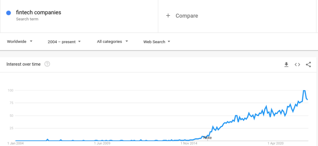The image size is (318, 146).
Task: Select the 1 Apr 2020 axis label
Action: [x=276, y=144]
